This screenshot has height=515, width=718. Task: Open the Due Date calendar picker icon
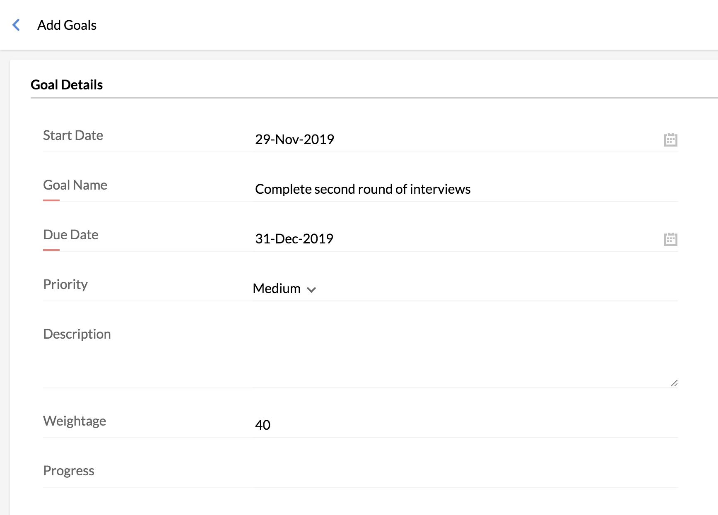[670, 239]
